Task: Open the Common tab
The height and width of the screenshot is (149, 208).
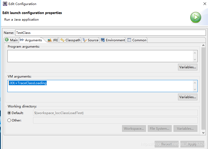Action: [137, 40]
